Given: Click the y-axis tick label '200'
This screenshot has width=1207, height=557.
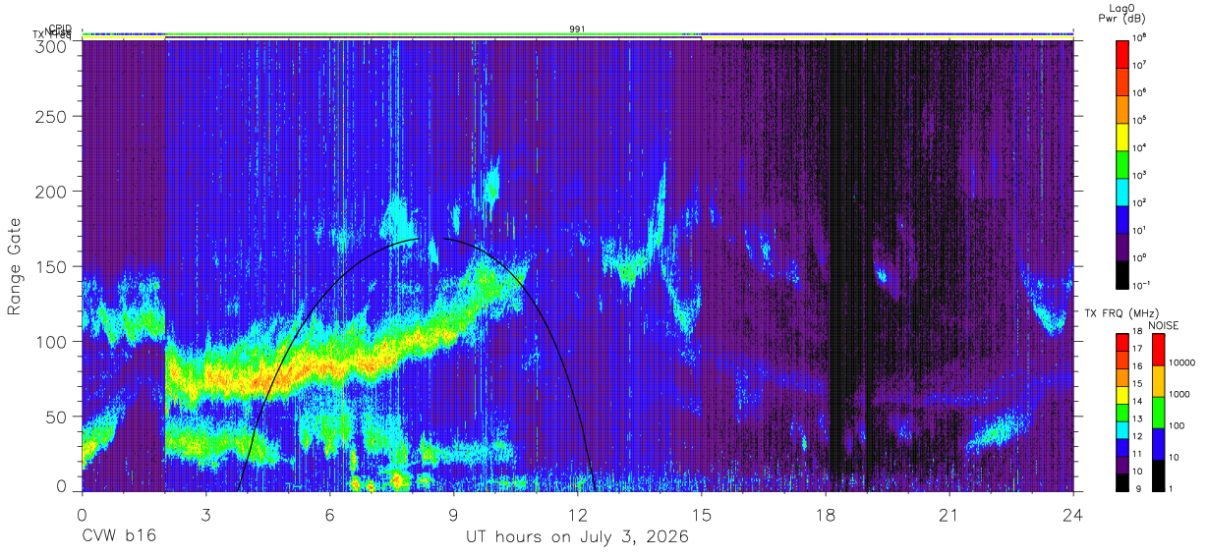Looking at the screenshot, I should (53, 192).
